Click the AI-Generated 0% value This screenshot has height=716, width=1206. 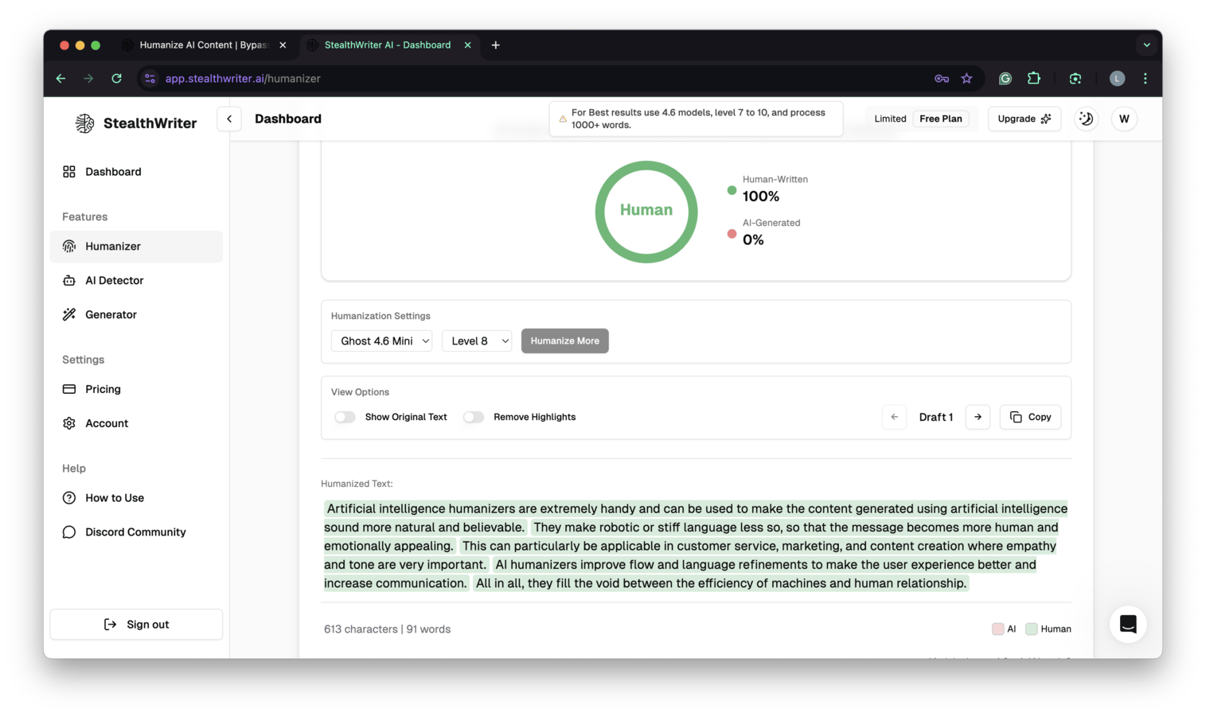(753, 240)
